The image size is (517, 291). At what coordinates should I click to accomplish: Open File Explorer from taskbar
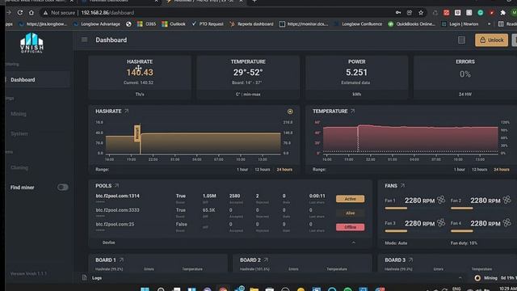click(254, 289)
